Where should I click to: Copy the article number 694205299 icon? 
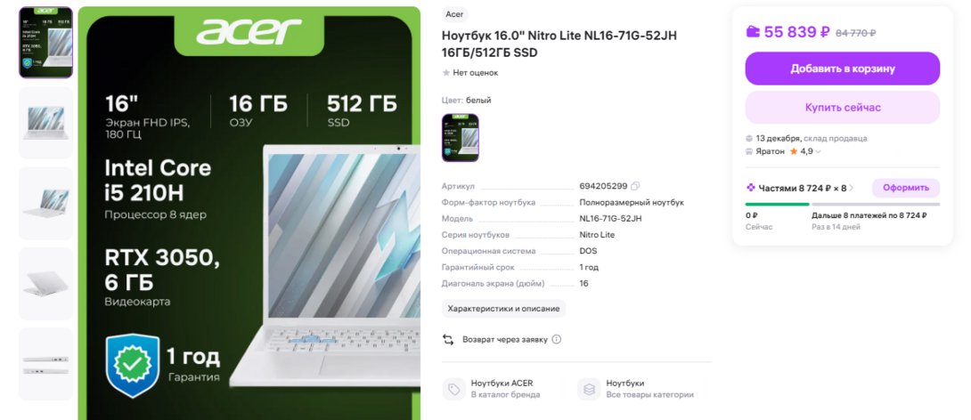(635, 186)
